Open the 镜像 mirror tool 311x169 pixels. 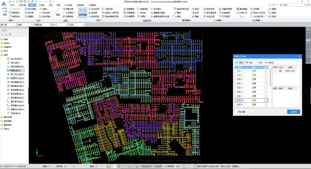click(195, 16)
